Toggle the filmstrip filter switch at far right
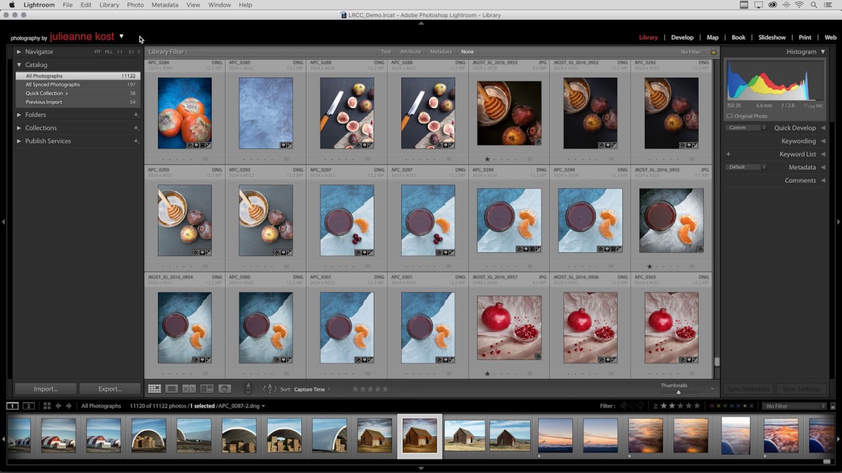The width and height of the screenshot is (842, 473). [833, 406]
